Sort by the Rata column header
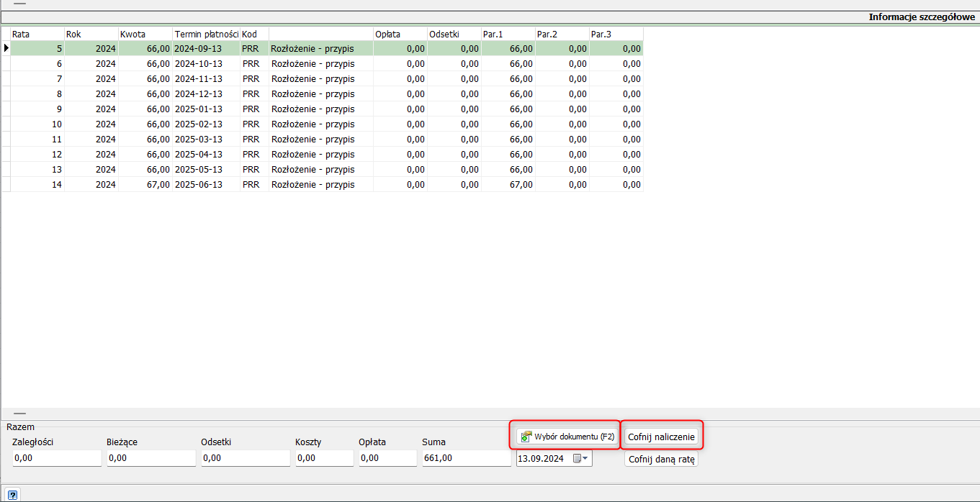Screen dimensions: 980x502 37,34
